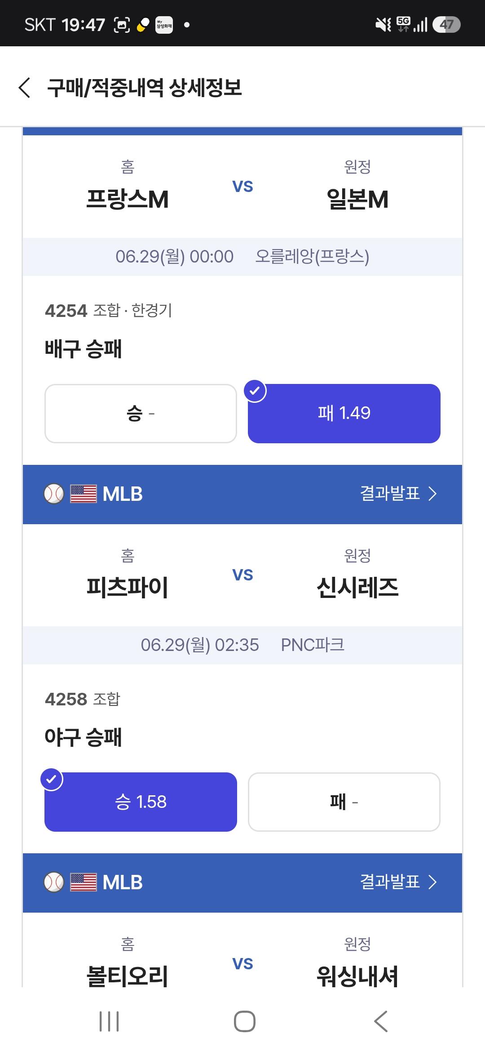Tap the baseball icon in second MLB header

[x=54, y=882]
